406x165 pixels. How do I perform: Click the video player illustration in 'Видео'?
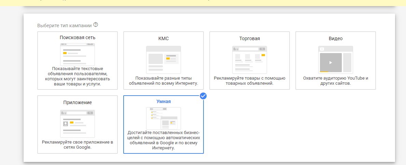(x=336, y=60)
